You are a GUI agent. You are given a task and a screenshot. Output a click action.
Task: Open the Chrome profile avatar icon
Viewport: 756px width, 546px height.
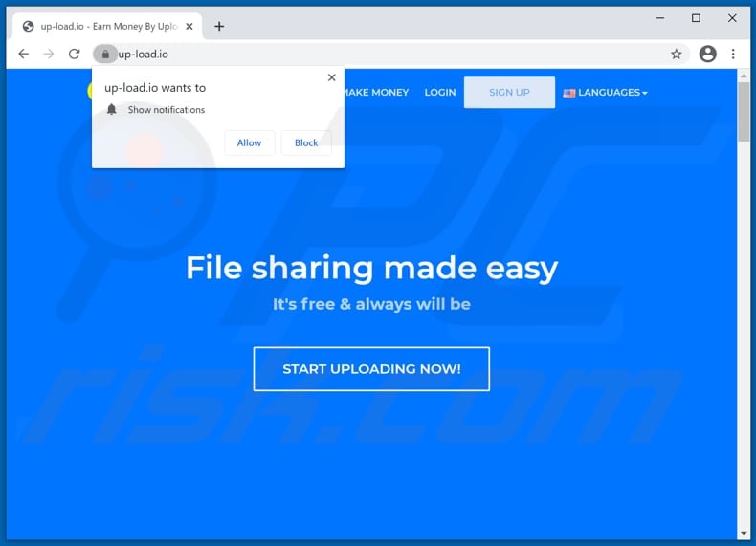707,55
